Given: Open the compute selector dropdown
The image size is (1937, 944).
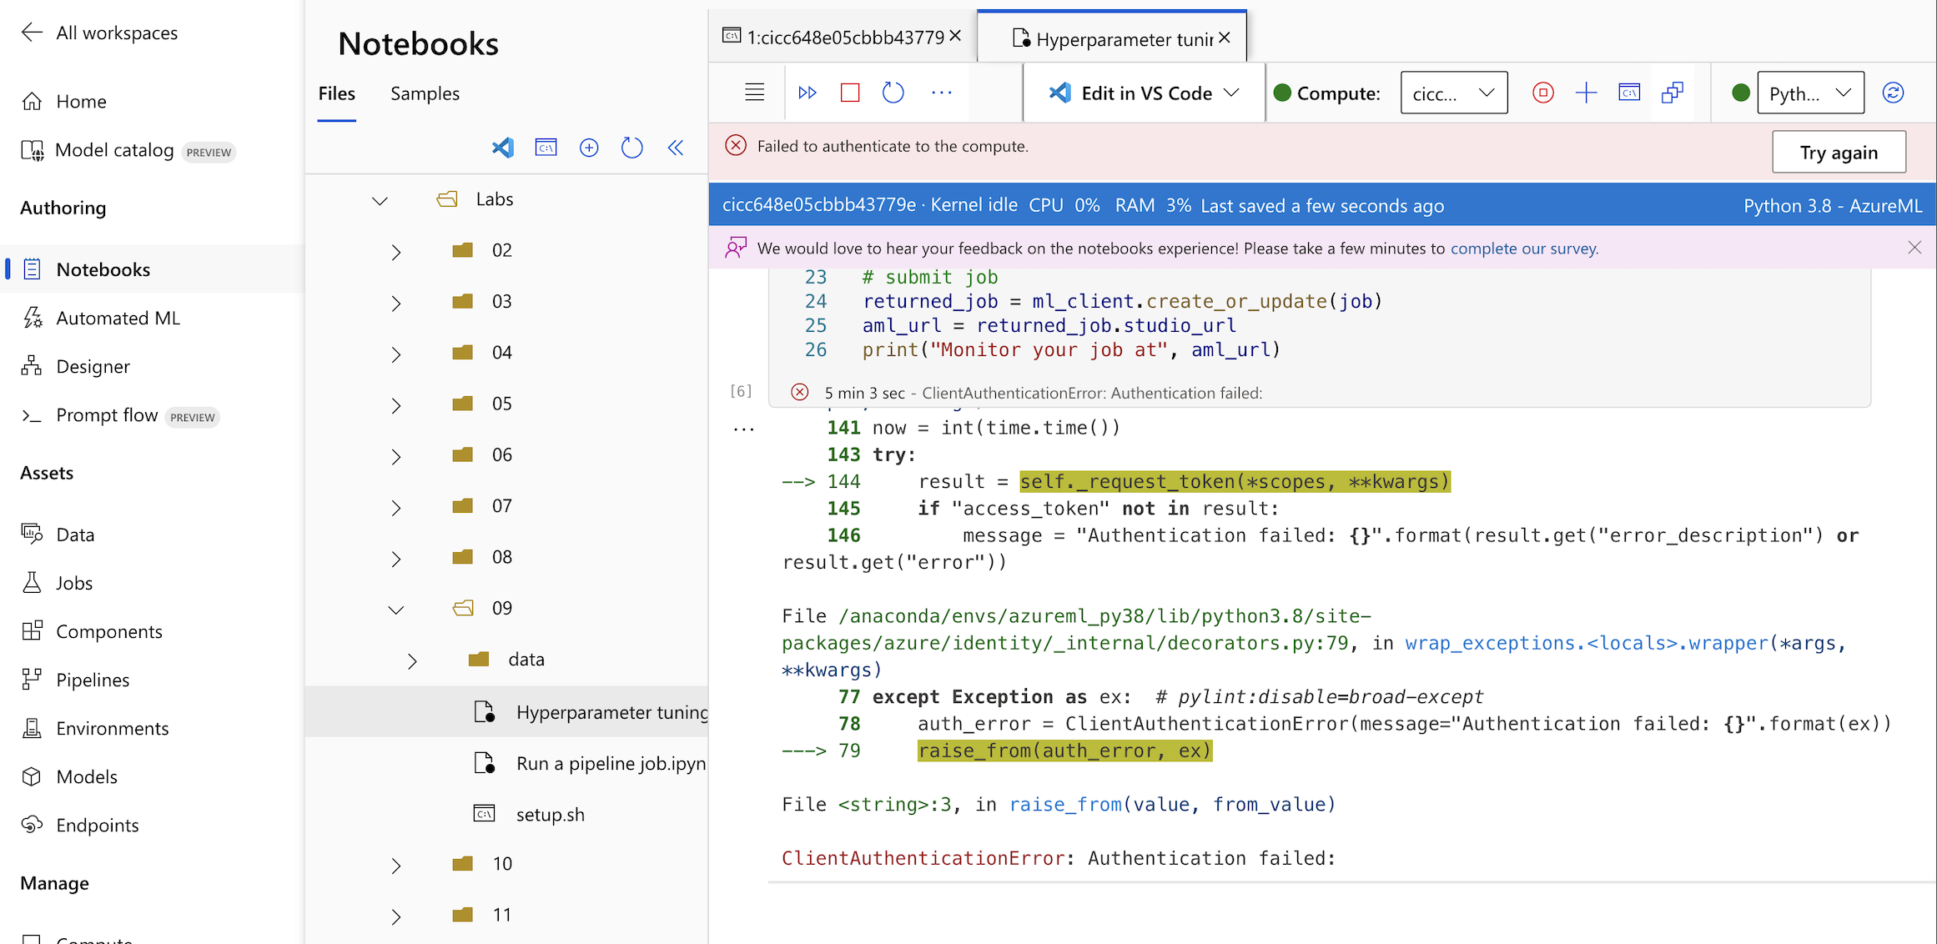Looking at the screenshot, I should pos(1454,93).
